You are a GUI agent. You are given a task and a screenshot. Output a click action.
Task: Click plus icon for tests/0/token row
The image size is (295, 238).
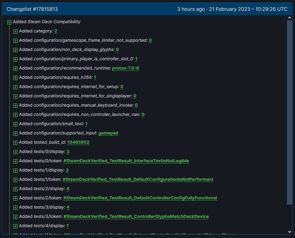click(15, 161)
